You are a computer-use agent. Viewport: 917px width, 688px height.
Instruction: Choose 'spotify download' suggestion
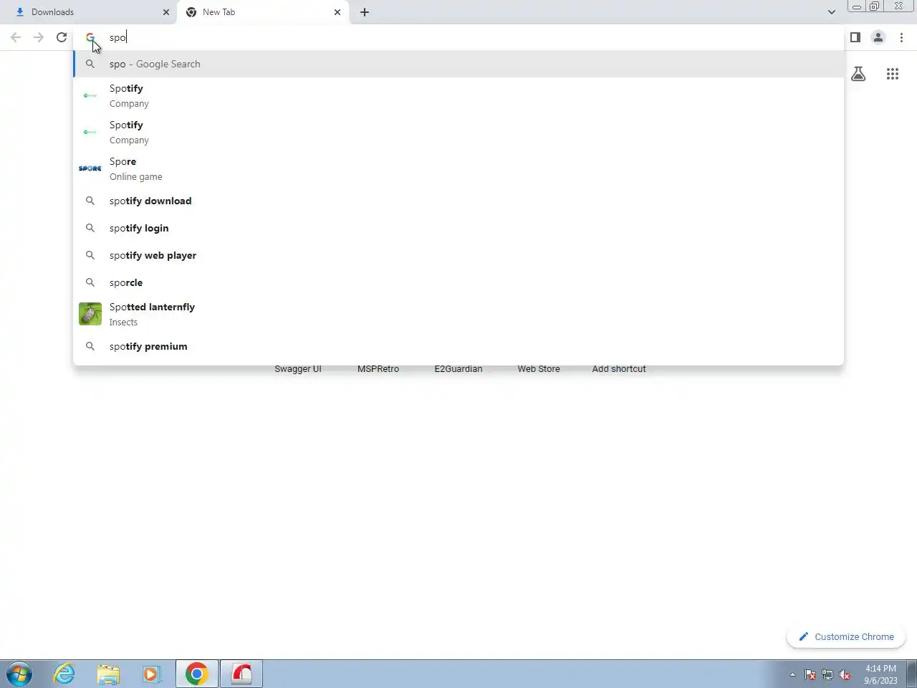point(458,201)
